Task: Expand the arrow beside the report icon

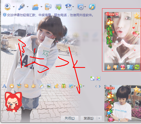Action: (x=73, y=7)
